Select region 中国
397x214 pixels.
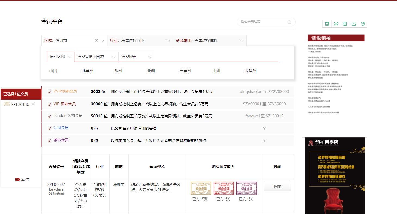53,71
